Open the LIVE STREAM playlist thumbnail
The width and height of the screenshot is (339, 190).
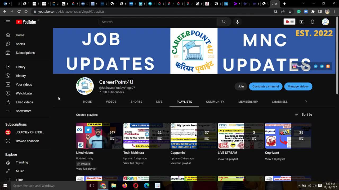click(x=241, y=136)
